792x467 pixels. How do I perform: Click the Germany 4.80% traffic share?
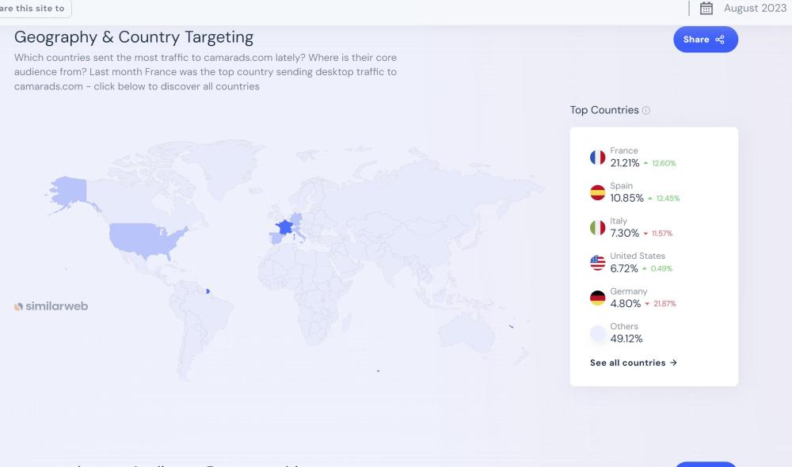coord(625,303)
